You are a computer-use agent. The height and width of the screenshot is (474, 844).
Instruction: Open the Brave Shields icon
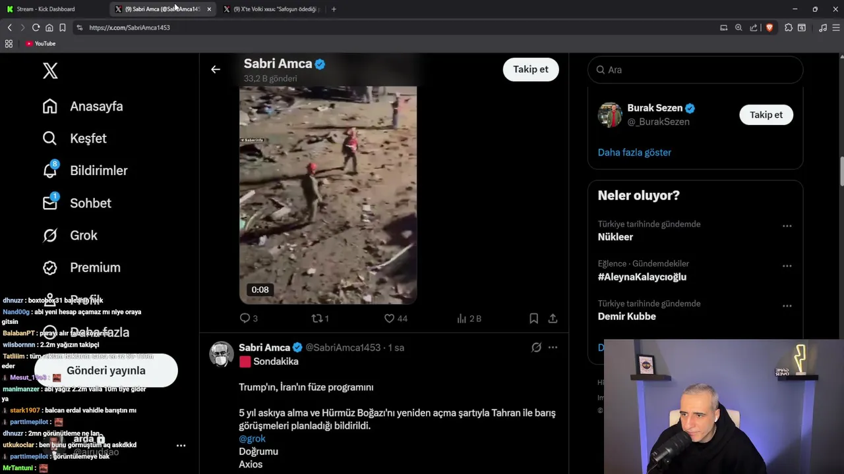pos(769,28)
